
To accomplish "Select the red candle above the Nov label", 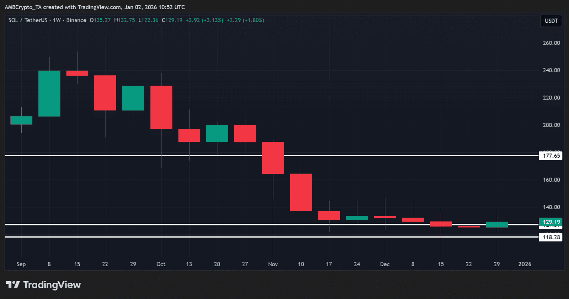I will click(x=273, y=158).
